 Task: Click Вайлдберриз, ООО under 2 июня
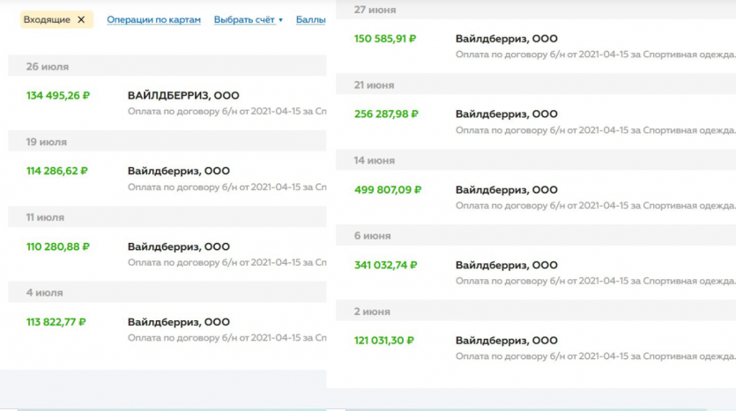(506, 341)
